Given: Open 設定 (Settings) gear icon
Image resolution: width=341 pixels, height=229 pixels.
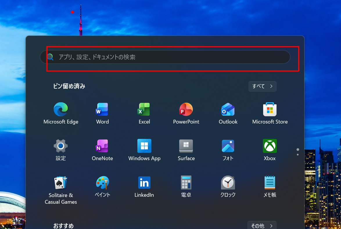Looking at the screenshot, I should [x=61, y=150].
